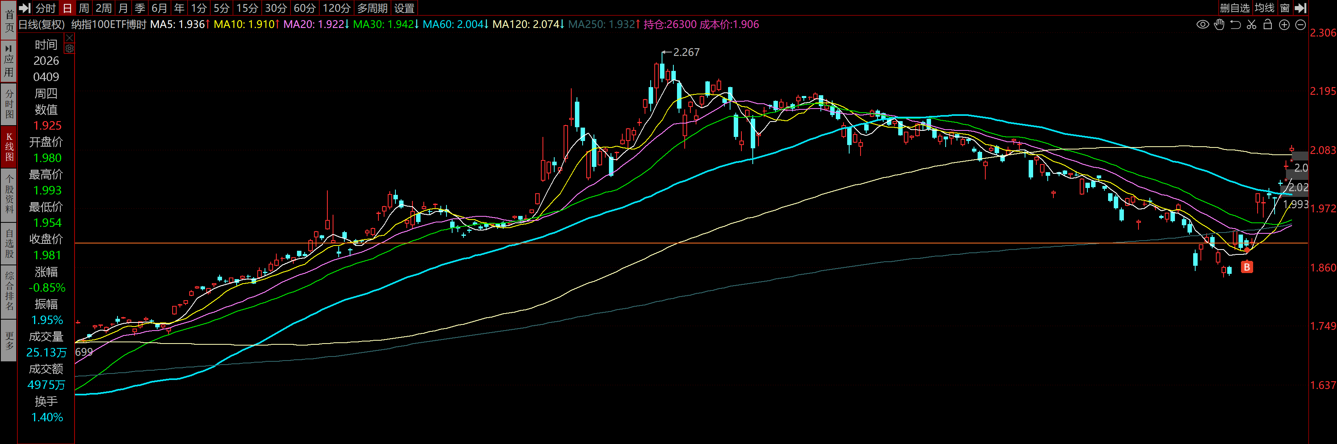Click the undo arrow icon
The width and height of the screenshot is (1337, 444).
point(1235,25)
